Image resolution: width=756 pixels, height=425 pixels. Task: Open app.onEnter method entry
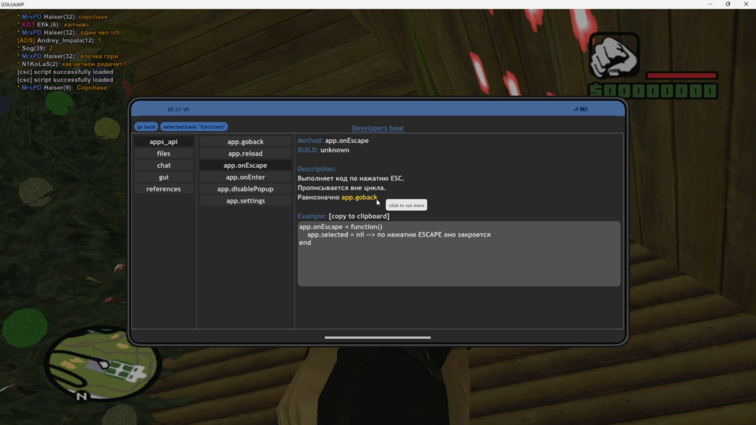pyautogui.click(x=245, y=177)
